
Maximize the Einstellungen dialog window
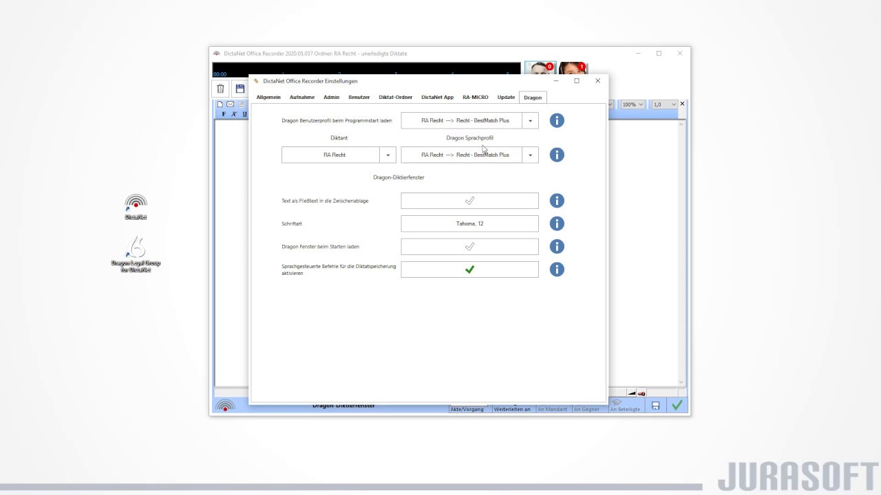(x=577, y=80)
